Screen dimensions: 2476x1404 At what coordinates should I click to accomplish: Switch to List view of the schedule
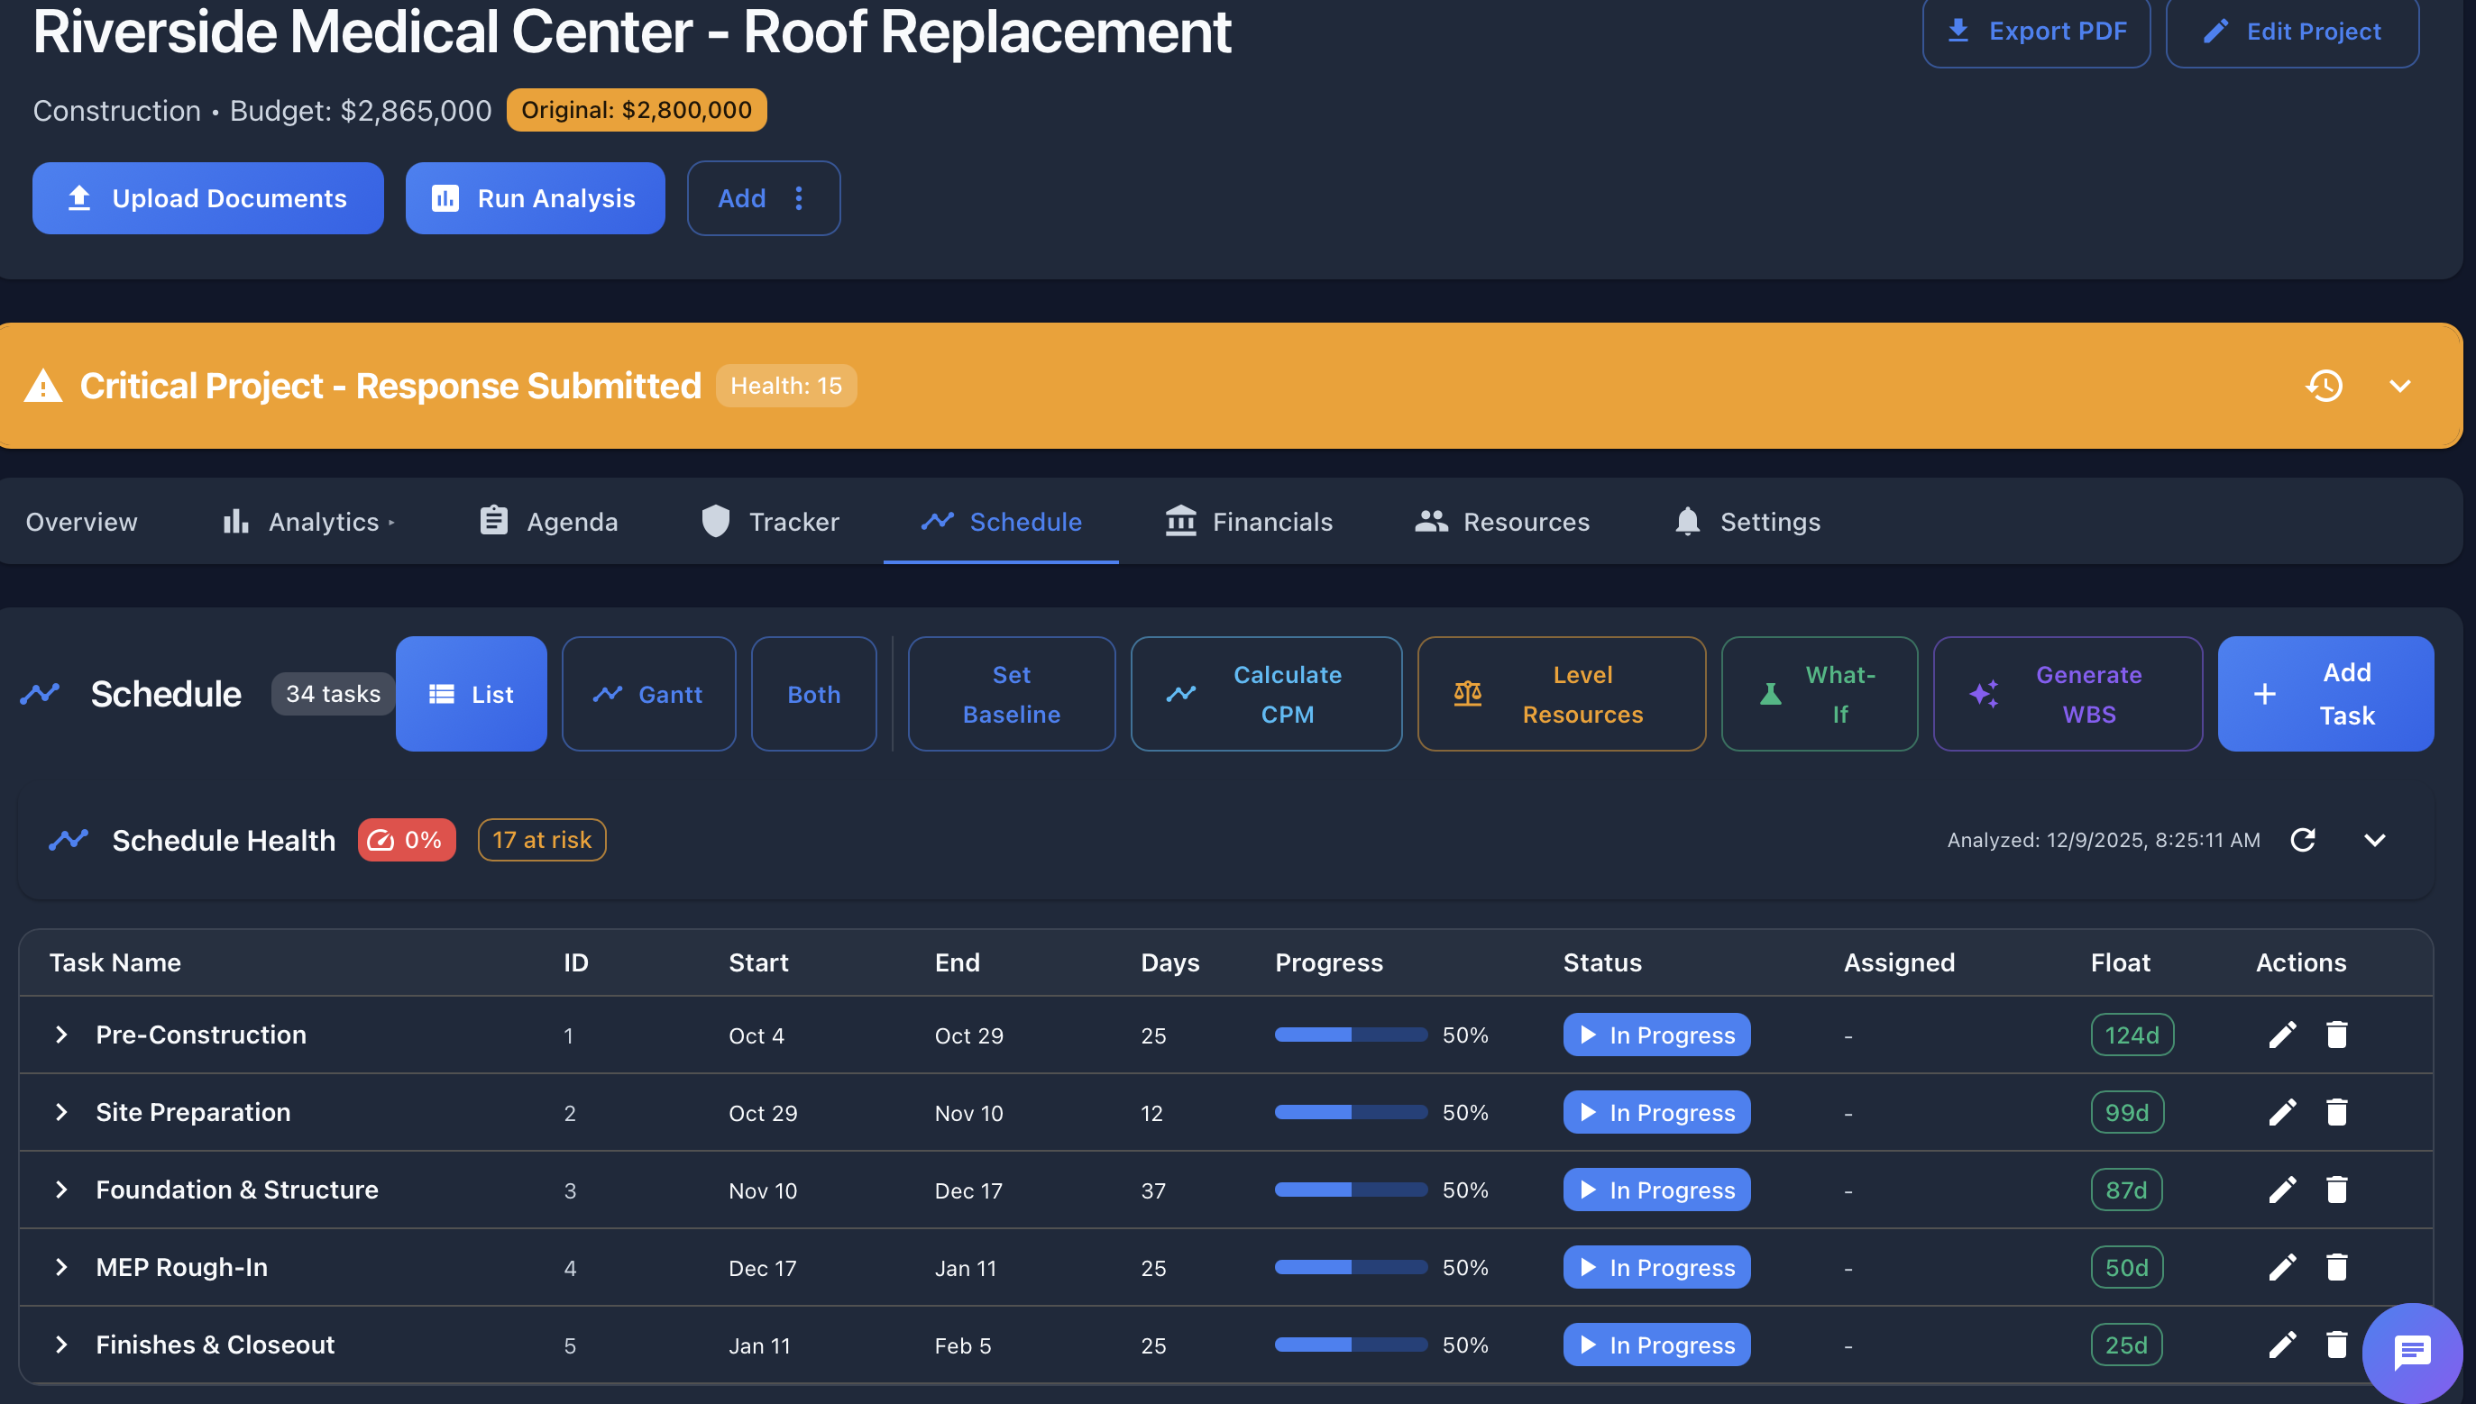point(471,693)
